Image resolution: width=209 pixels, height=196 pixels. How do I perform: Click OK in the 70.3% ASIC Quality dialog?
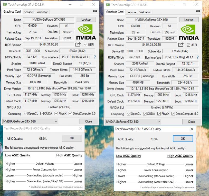183,139
